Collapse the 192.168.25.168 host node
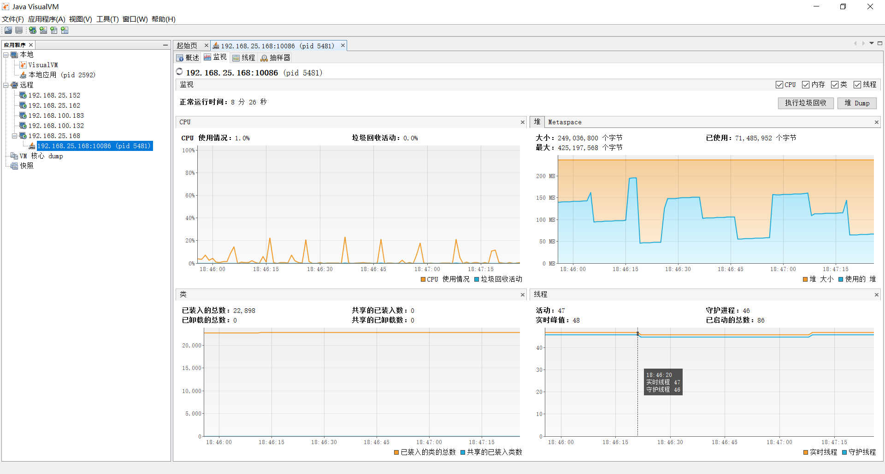The image size is (885, 474). pos(15,136)
